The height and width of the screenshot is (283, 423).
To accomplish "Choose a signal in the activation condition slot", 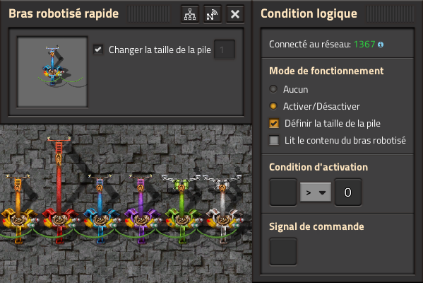I will [283, 192].
